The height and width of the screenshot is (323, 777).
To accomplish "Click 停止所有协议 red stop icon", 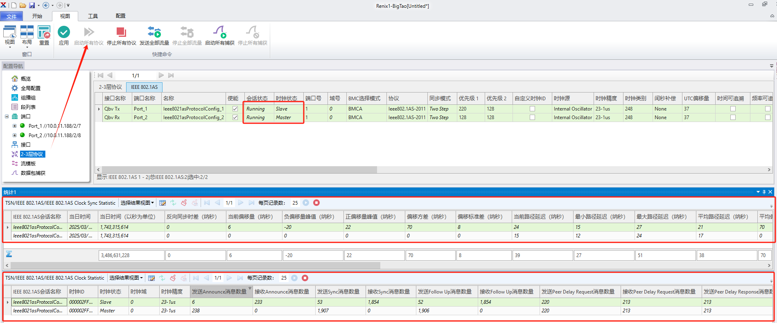I will point(121,32).
